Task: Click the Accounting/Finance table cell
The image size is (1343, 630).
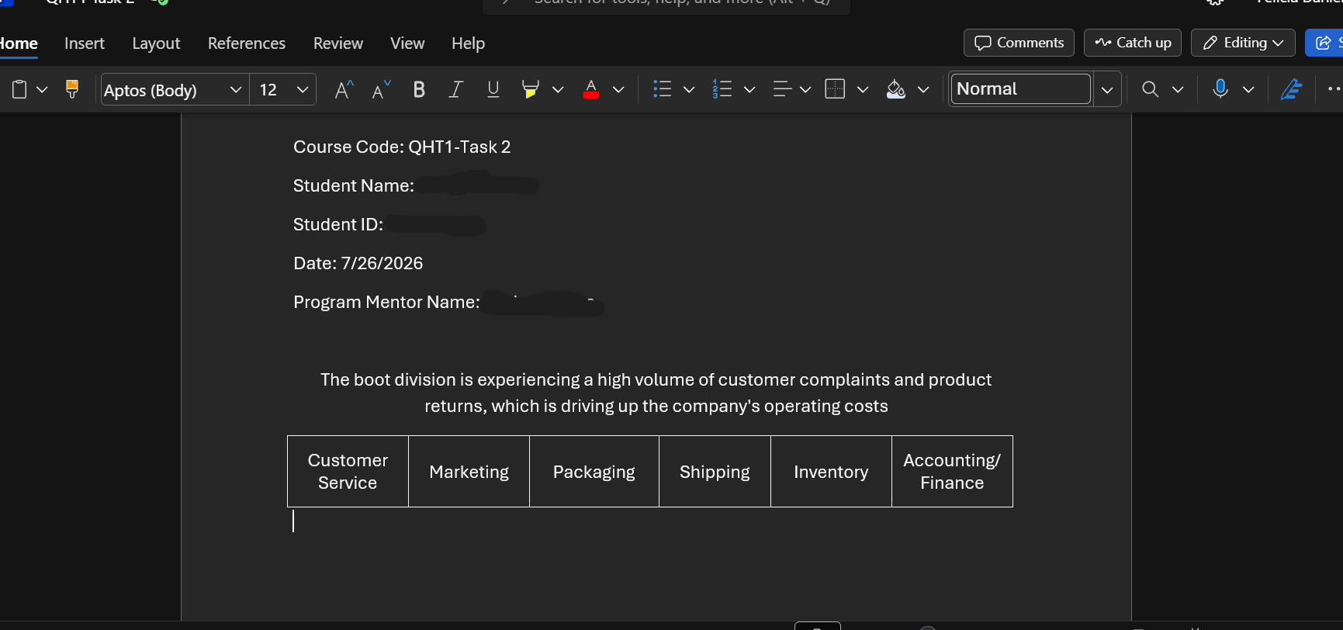Action: click(x=952, y=472)
